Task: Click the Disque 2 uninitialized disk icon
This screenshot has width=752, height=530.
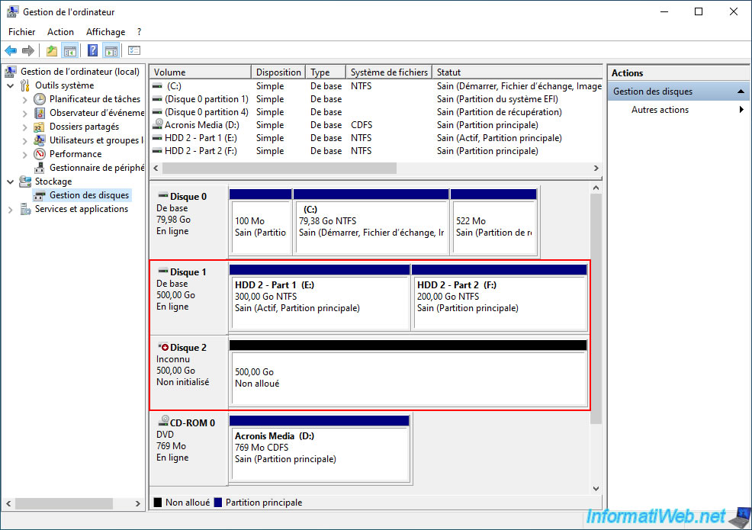Action: pyautogui.click(x=163, y=348)
